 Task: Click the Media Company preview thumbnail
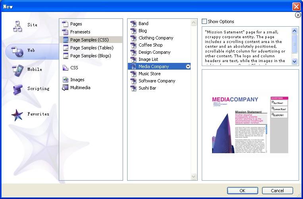[x=250, y=125]
